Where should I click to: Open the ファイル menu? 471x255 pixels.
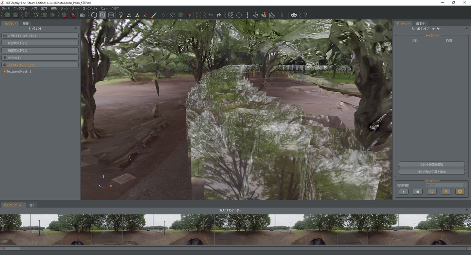click(x=6, y=8)
